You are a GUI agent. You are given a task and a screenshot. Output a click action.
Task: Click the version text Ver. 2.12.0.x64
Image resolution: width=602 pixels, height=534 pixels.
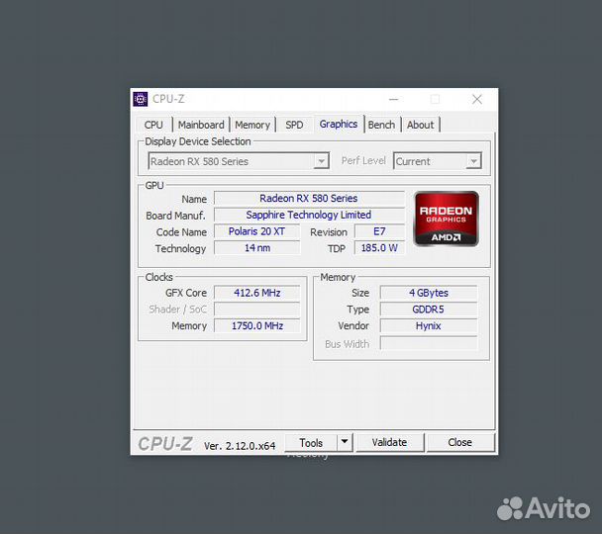(240, 446)
